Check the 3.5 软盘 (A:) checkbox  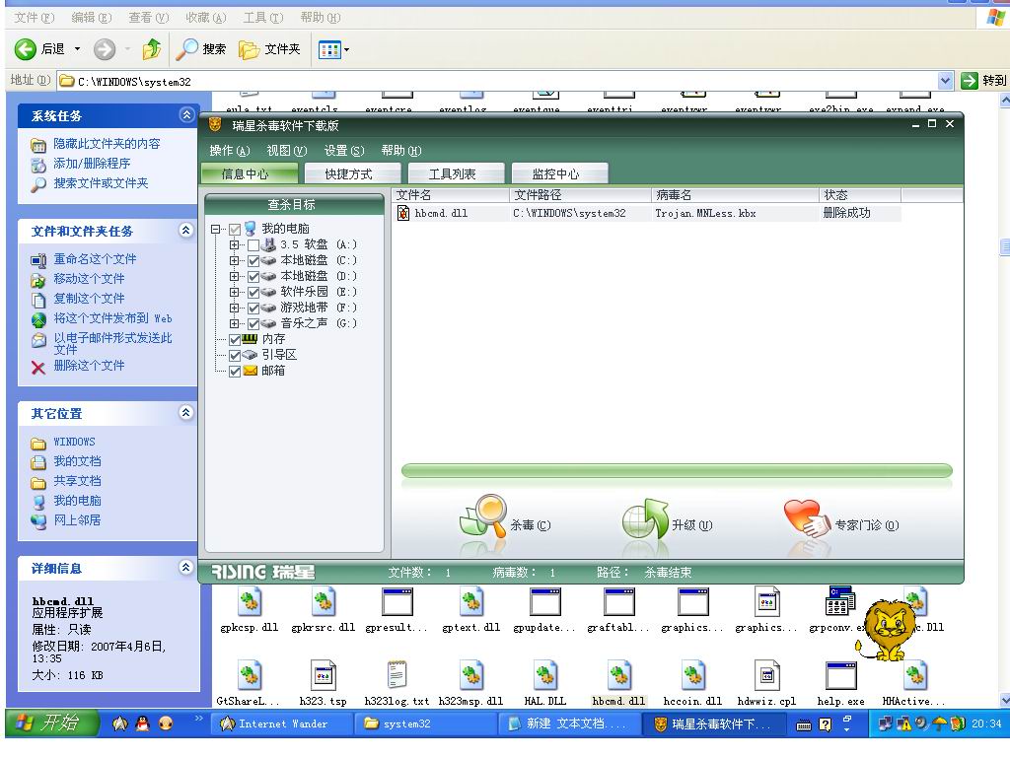point(253,245)
